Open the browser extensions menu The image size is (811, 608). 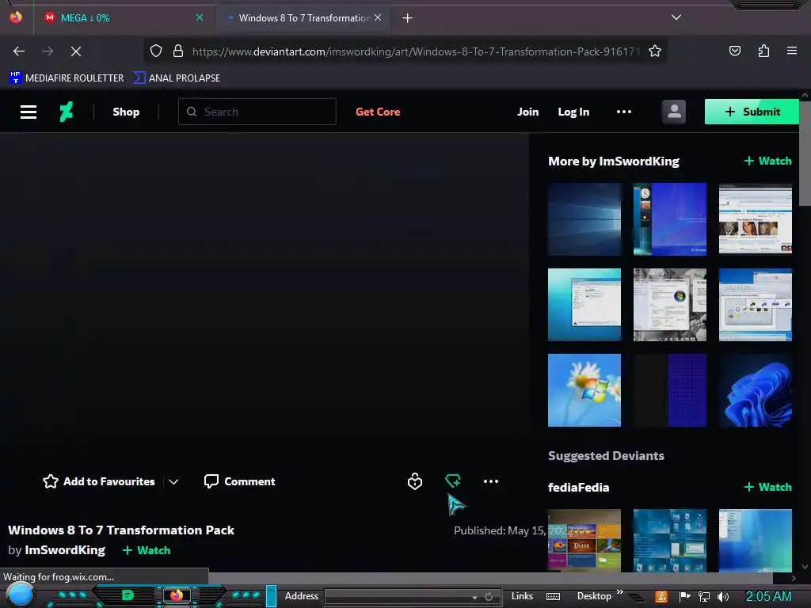coord(763,51)
